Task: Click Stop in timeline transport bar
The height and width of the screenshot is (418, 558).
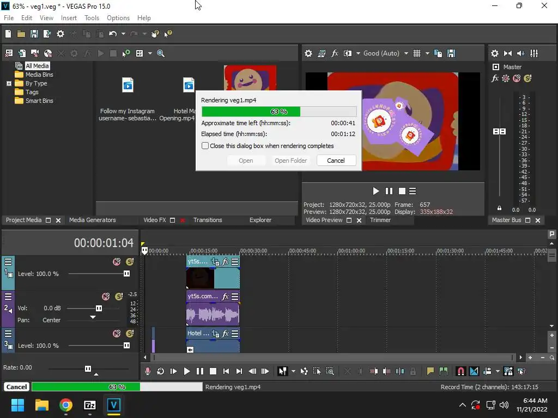Action: pos(213,371)
